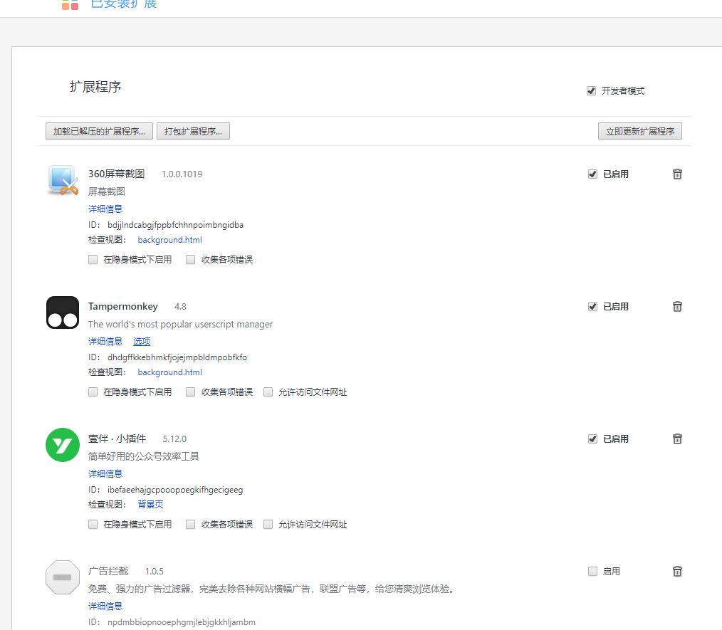Disable 360屏幕截图 via 已启用 checkbox
722x630 pixels.
pyautogui.click(x=592, y=174)
